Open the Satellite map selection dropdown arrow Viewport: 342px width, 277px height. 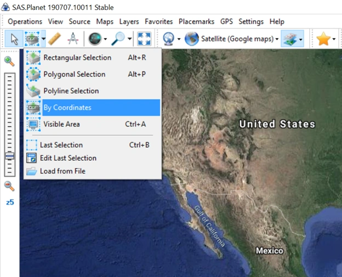[277, 39]
